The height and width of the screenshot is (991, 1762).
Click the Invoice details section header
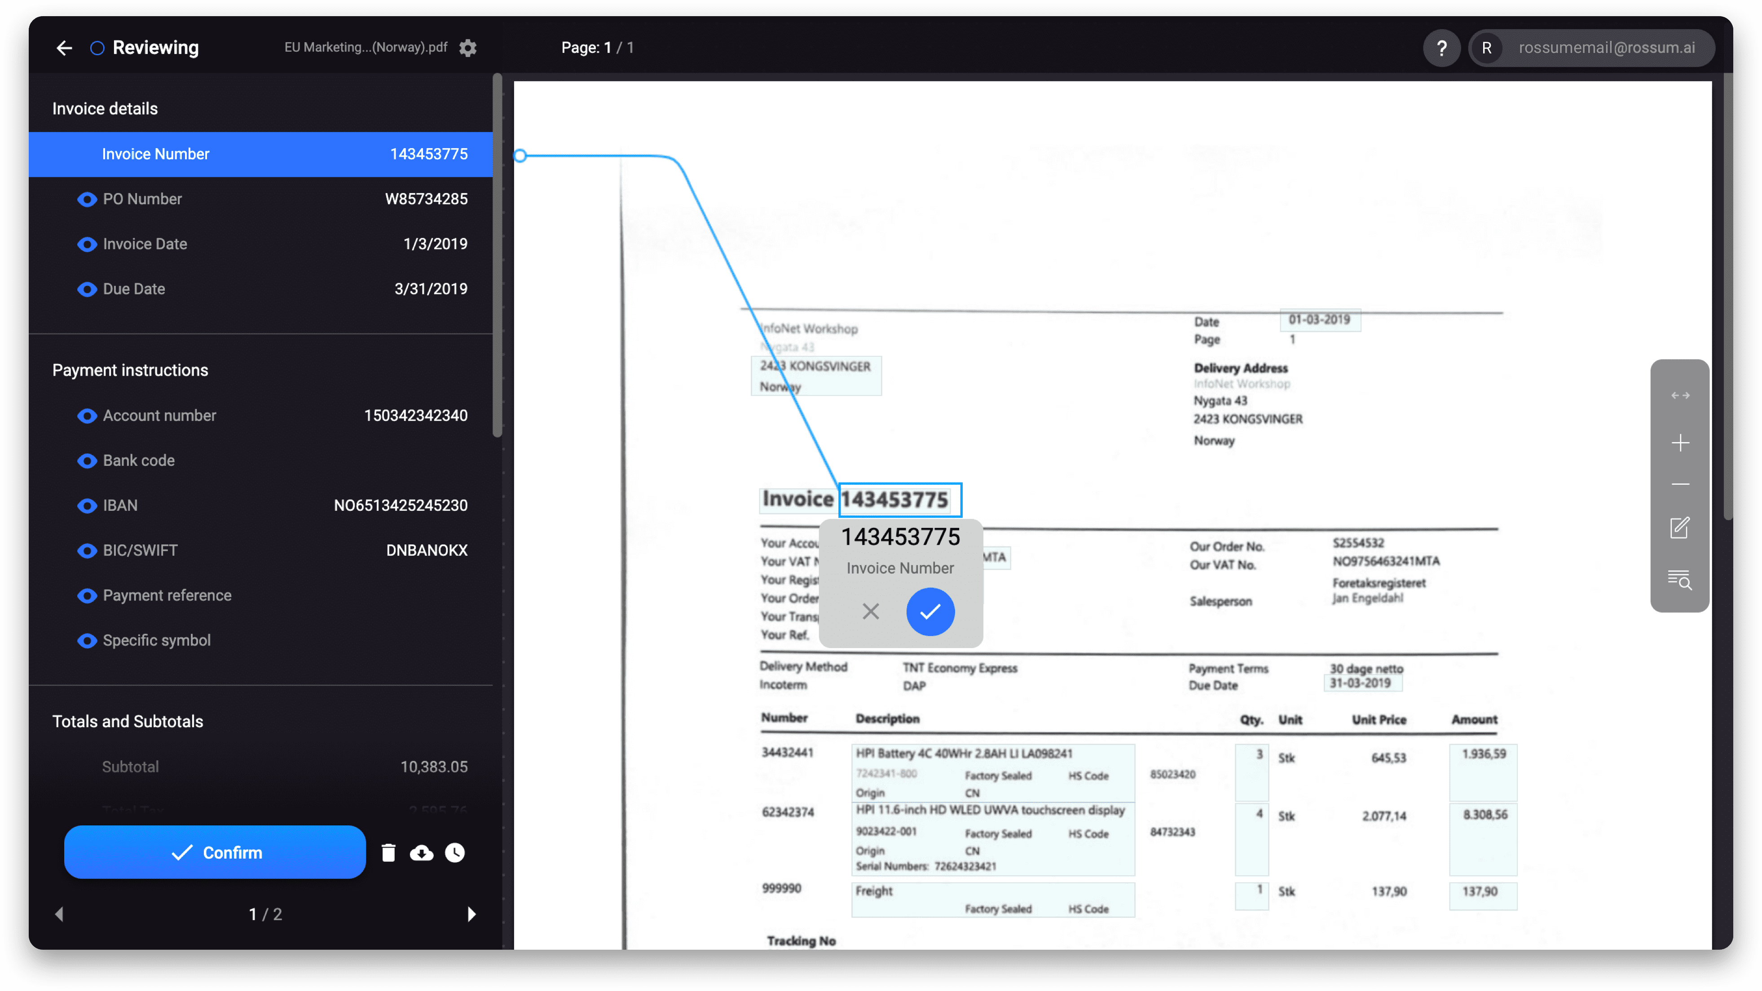point(105,109)
